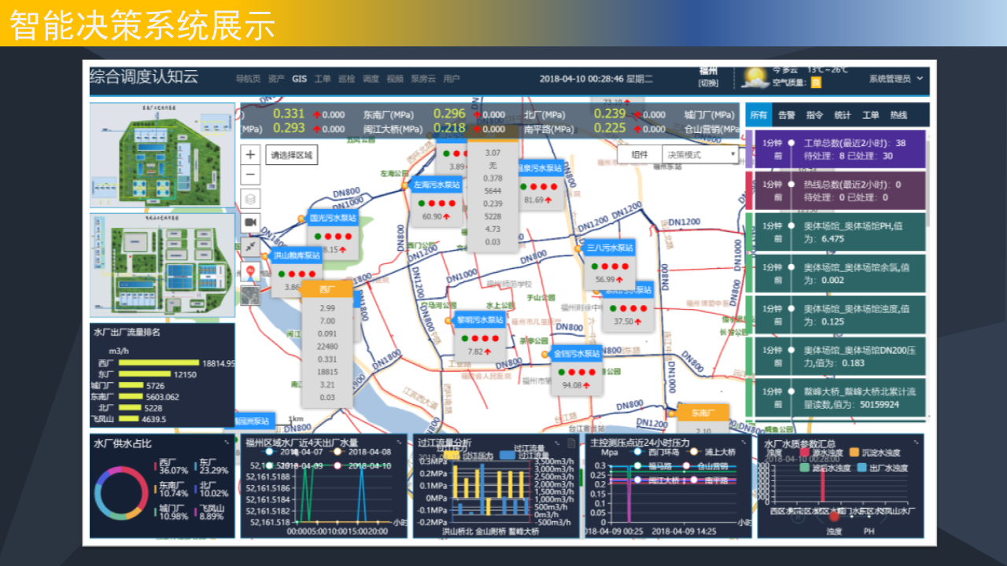The image size is (1007, 566).
Task: Open the 系统管理员 user dropdown
Action: point(895,79)
